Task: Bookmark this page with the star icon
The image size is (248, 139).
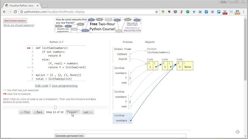Action: pos(157,12)
